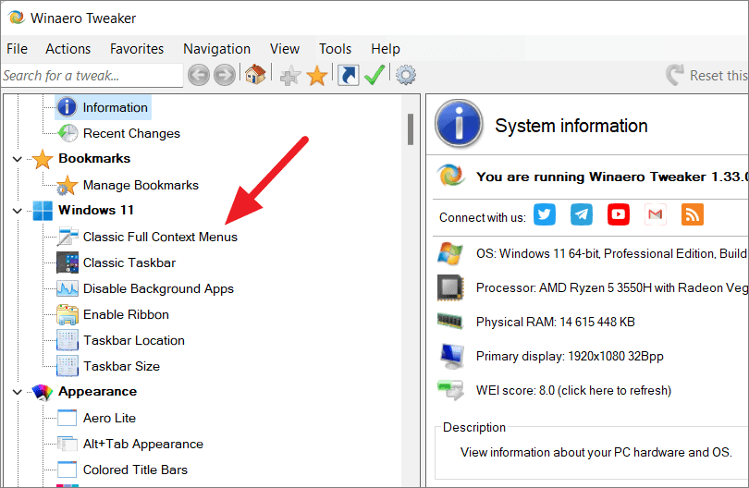749x488 pixels.
Task: Click the OS Windows 11 64-bit line
Action: (612, 253)
